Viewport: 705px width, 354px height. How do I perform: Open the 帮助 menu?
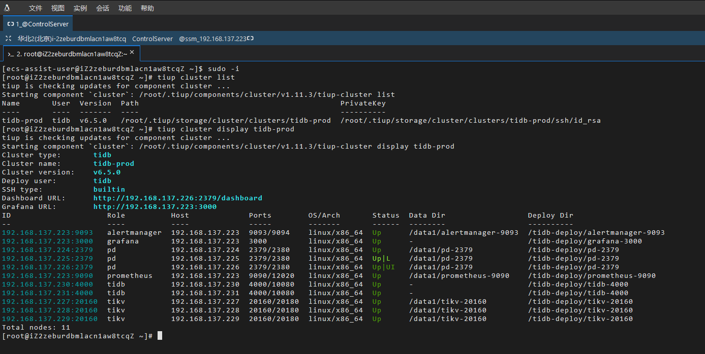pos(147,8)
